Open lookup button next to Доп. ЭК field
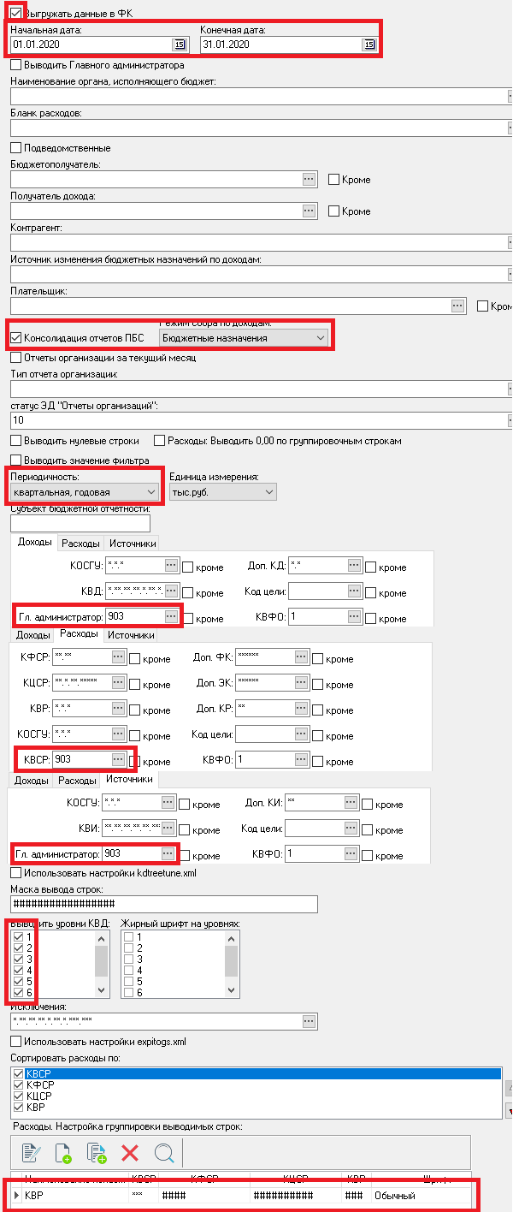Image resolution: width=513 pixels, height=1212 pixels. (301, 683)
